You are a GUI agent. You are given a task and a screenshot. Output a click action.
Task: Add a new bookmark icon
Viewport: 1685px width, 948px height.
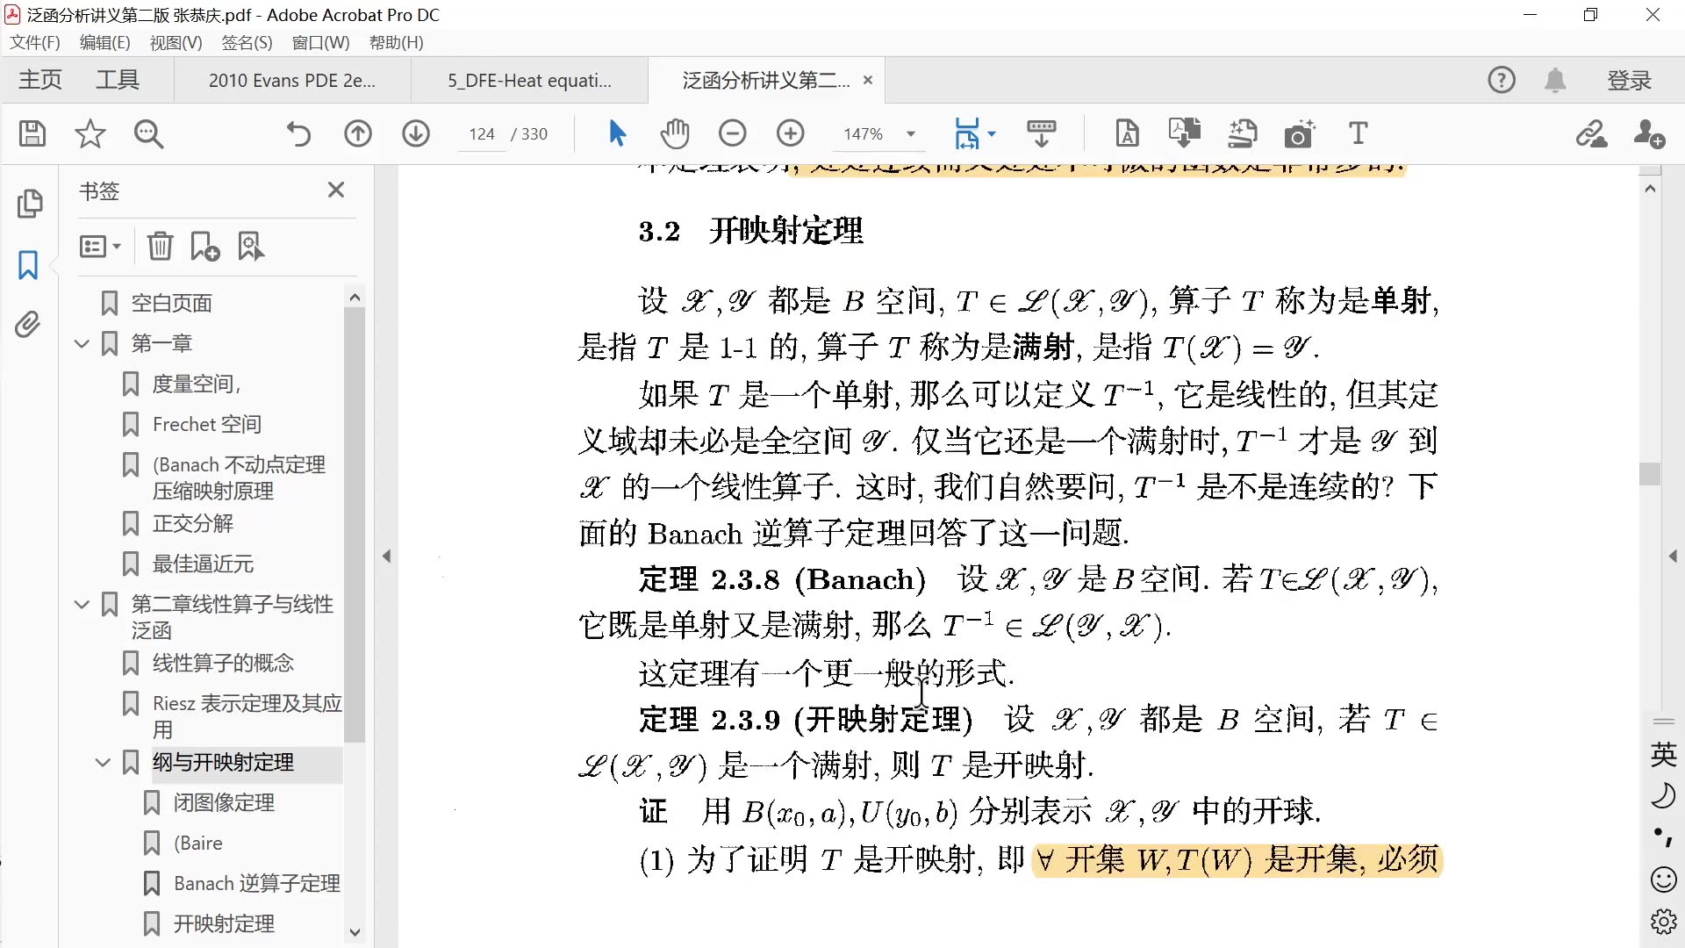(205, 247)
